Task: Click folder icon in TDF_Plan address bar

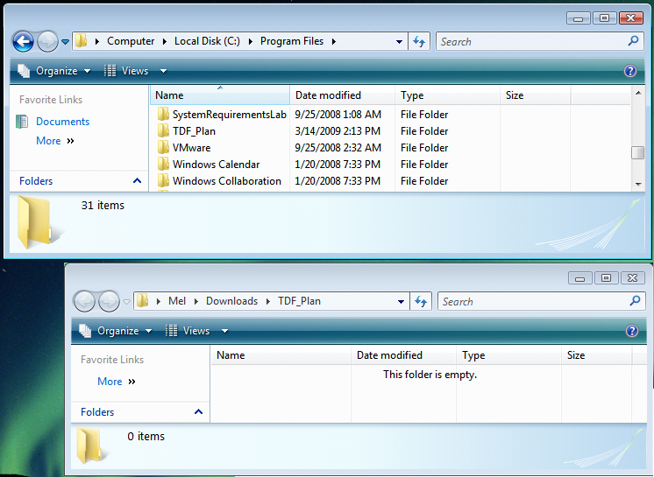Action: point(143,300)
